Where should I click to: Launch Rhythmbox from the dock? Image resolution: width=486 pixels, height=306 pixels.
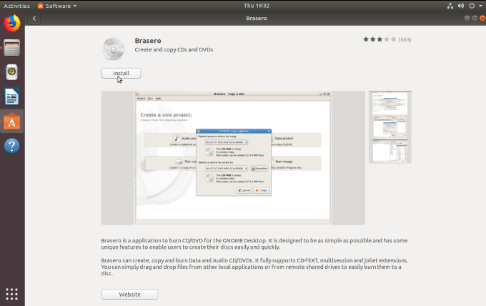11,72
